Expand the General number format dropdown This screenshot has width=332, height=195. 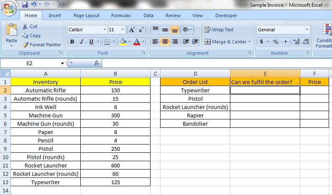307,30
